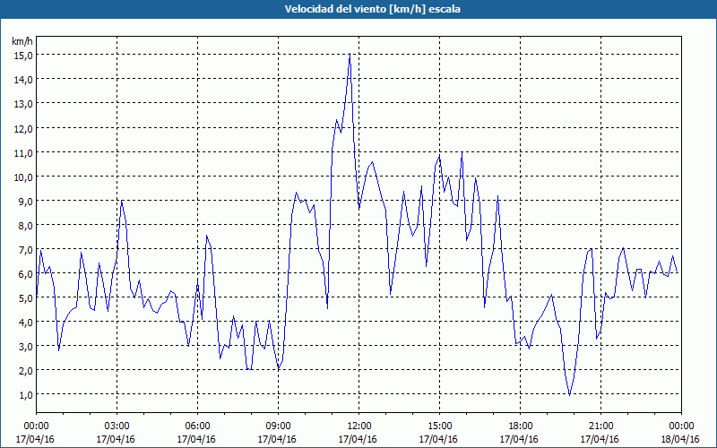Select the 14,0 y-axis value
Viewport: 717px width, 448px height.
pos(24,80)
